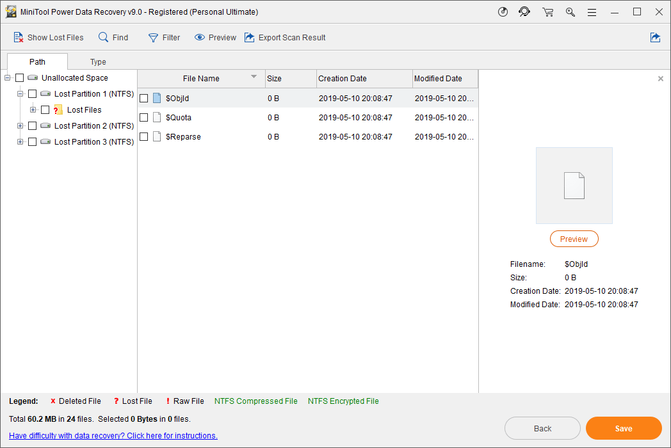This screenshot has width=671, height=448.
Task: Export the scan result
Action: [285, 37]
